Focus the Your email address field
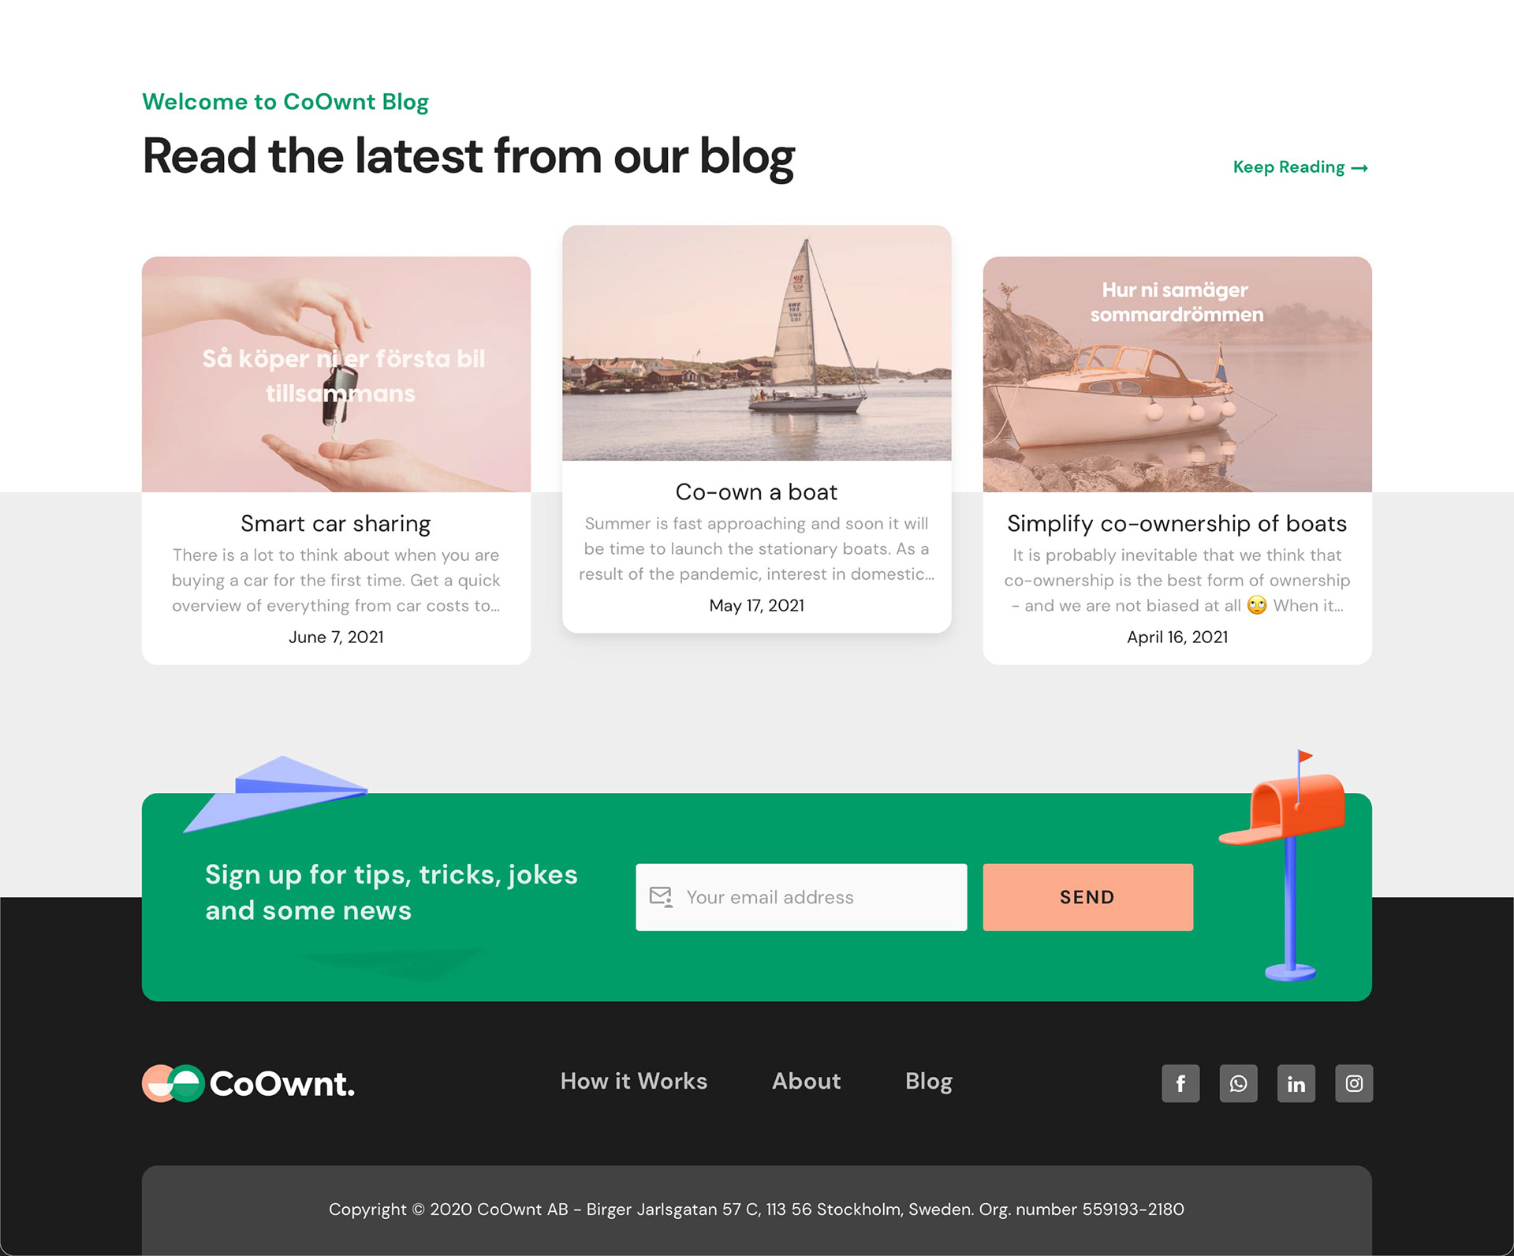1514x1256 pixels. [801, 897]
